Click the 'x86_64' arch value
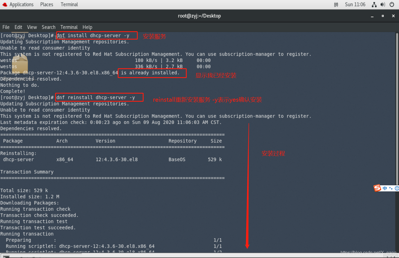Image resolution: width=399 pixels, height=258 pixels. (65, 159)
